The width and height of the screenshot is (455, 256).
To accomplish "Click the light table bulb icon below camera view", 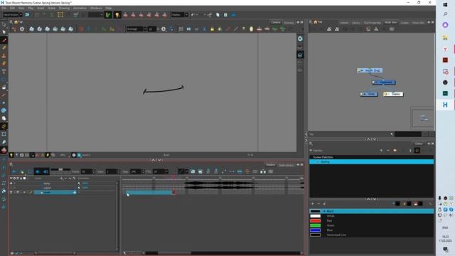I will point(11,155).
